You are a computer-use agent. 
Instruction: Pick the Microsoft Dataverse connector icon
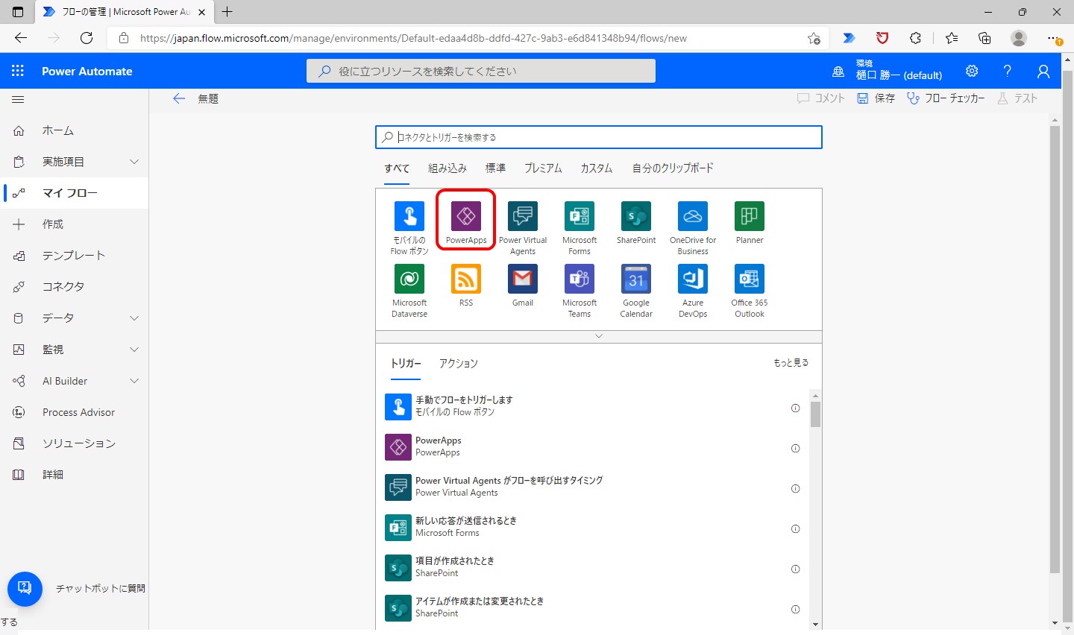(409, 279)
